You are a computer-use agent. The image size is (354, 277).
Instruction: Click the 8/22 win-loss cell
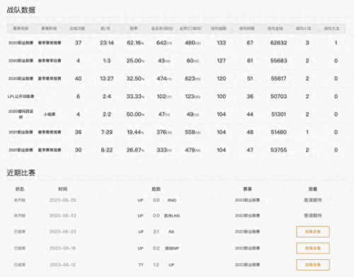(107, 150)
